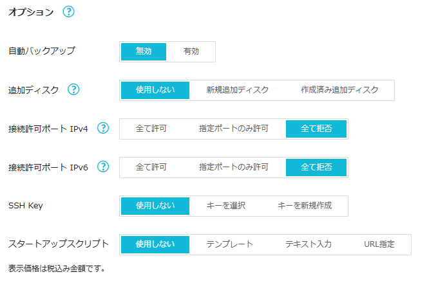Screen dimensions: 447x290
Task: Enable 自動バックアップ with 有効
Action: [x=191, y=51]
